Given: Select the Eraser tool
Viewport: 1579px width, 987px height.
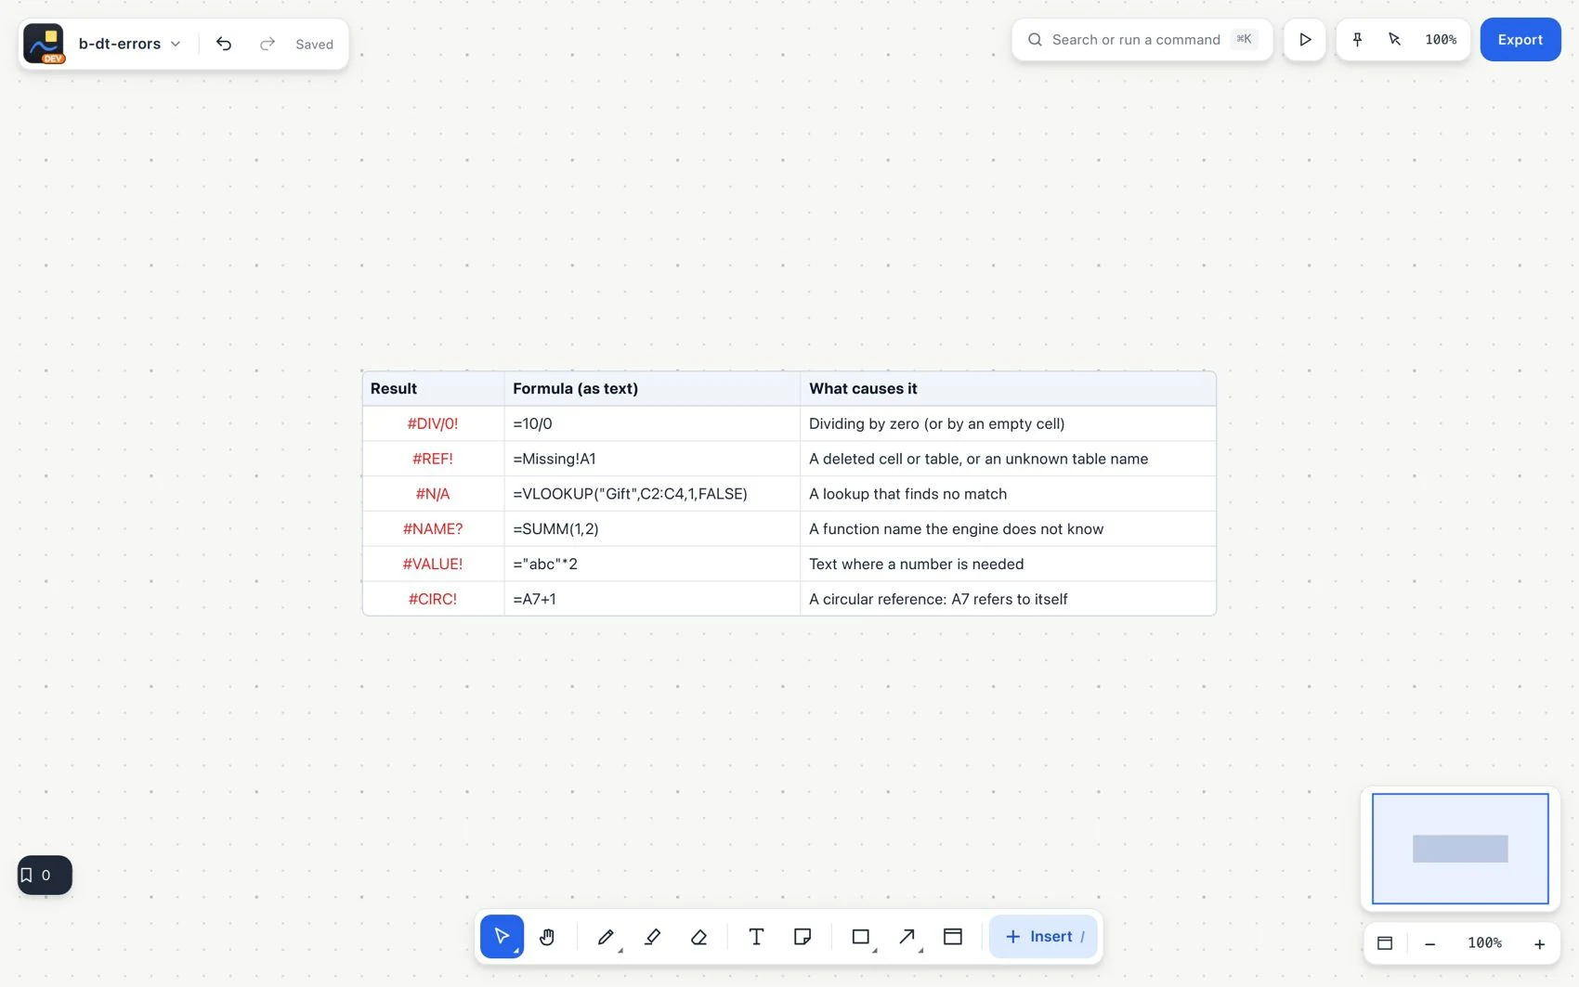Looking at the screenshot, I should point(698,936).
